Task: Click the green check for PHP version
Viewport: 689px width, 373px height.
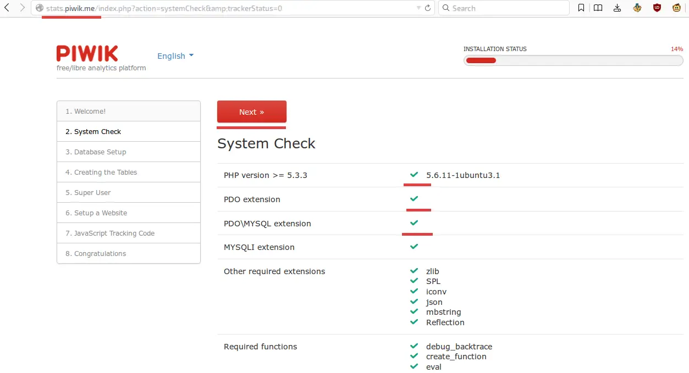Action: (414, 175)
